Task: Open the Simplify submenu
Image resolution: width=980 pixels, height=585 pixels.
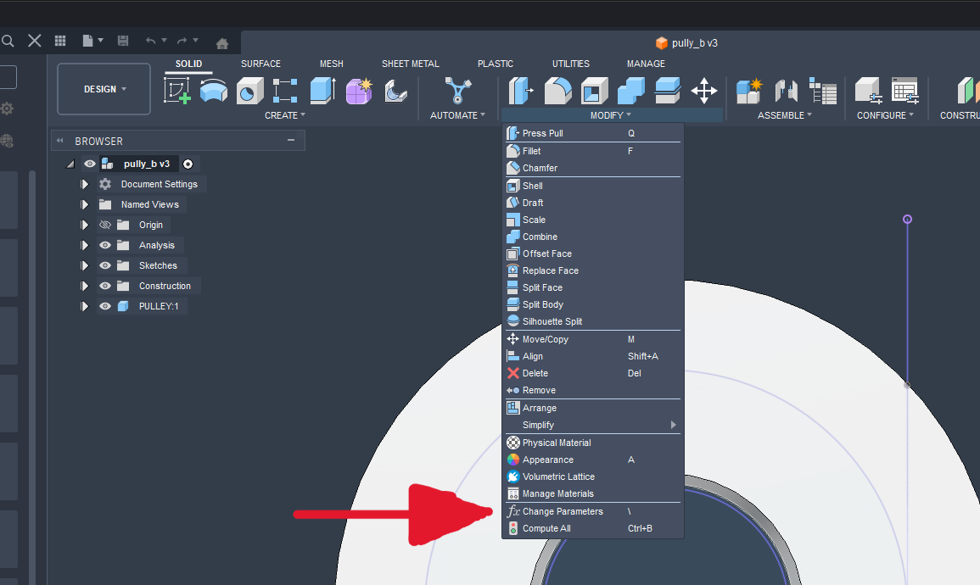Action: tap(592, 425)
